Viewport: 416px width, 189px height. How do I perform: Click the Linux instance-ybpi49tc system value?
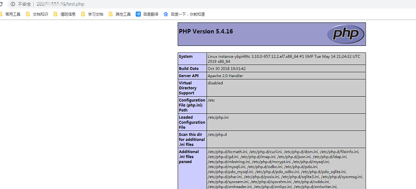click(284, 59)
